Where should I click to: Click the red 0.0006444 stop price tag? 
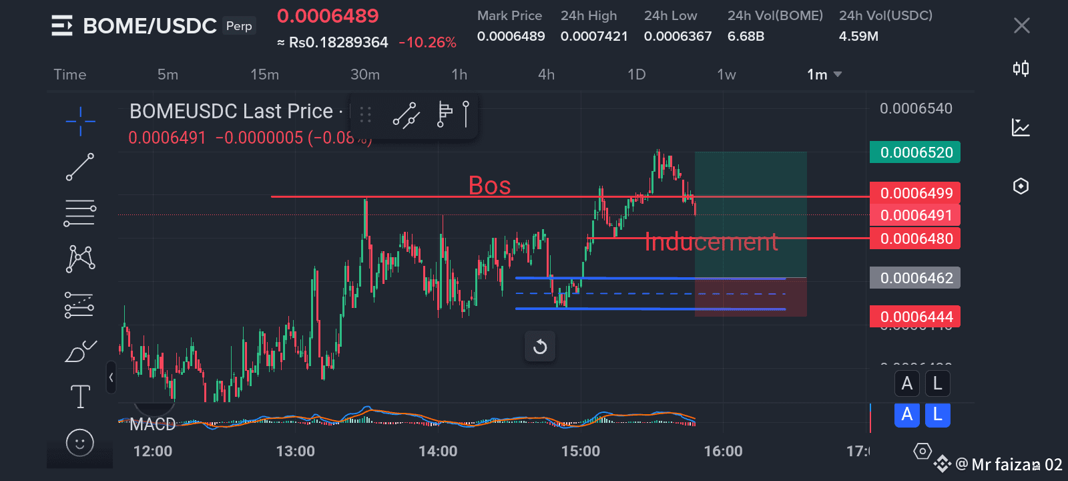click(915, 317)
